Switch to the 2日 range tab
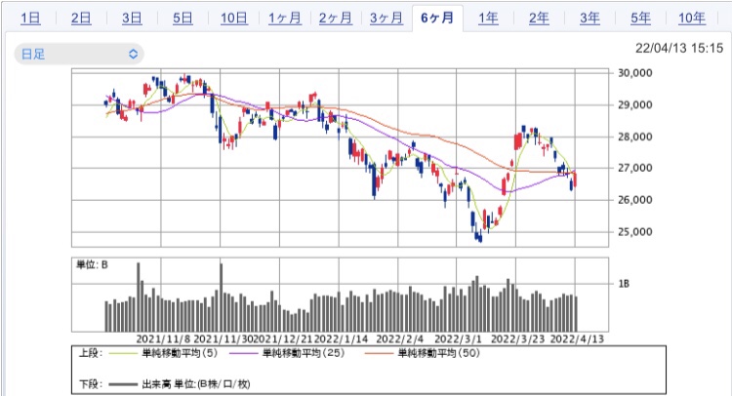 (x=81, y=19)
